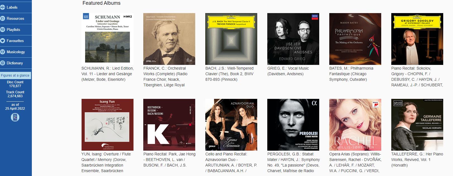Open the Aznavoorian Duo recital link
The image size is (453, 176).
(x=231, y=162)
